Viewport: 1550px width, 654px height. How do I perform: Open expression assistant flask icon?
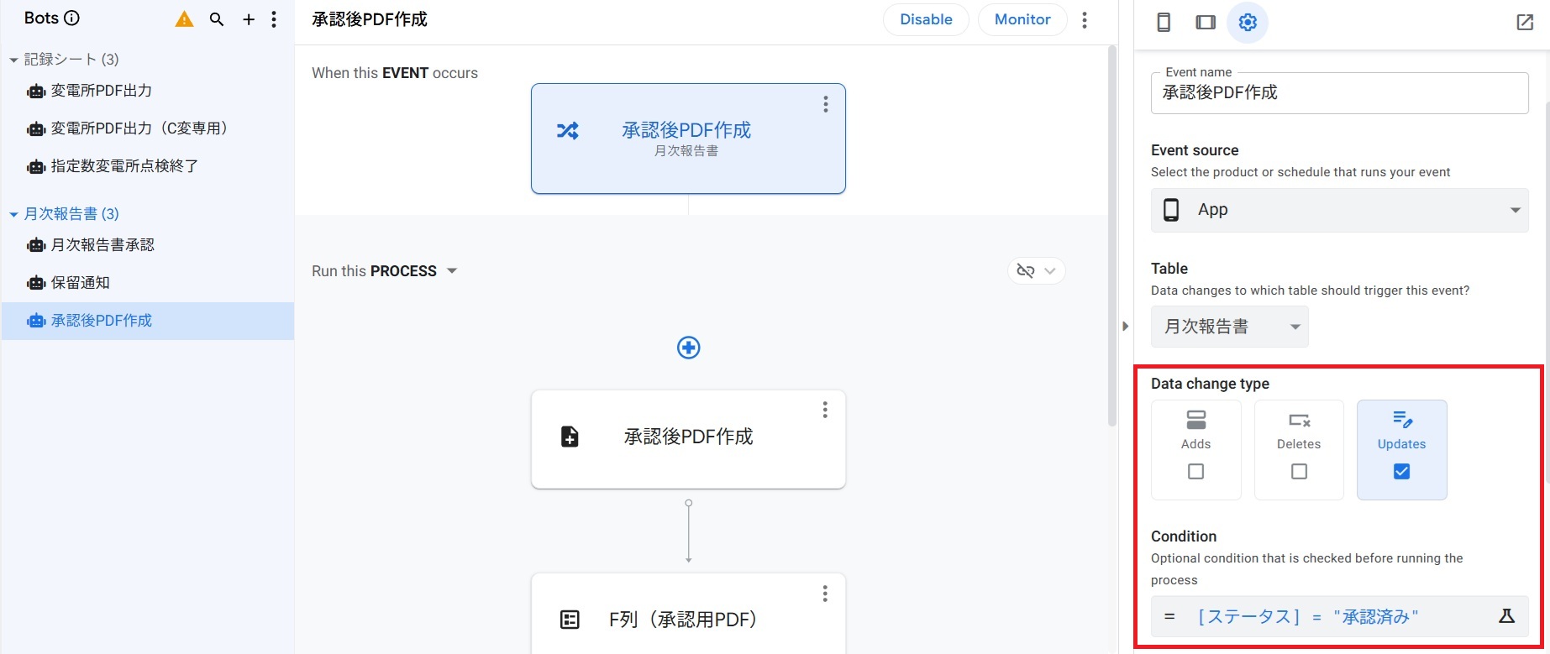(x=1506, y=617)
